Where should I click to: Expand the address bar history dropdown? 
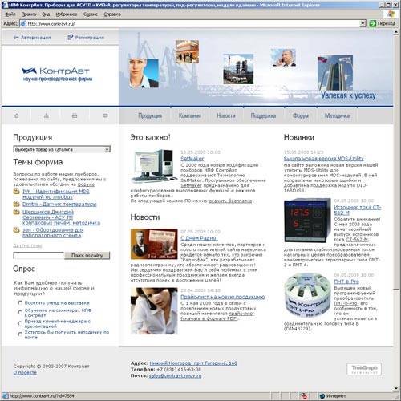pyautogui.click(x=363, y=23)
